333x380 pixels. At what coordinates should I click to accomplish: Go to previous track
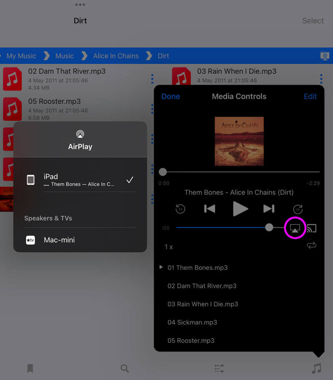point(210,209)
